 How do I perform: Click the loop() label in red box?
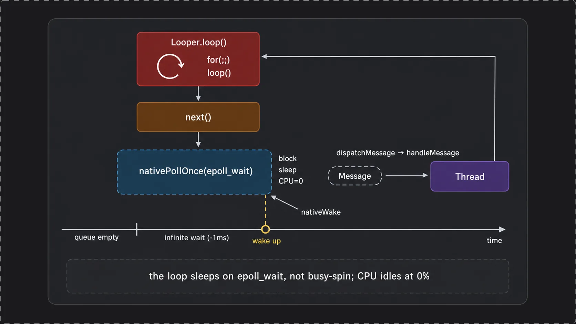tap(219, 73)
